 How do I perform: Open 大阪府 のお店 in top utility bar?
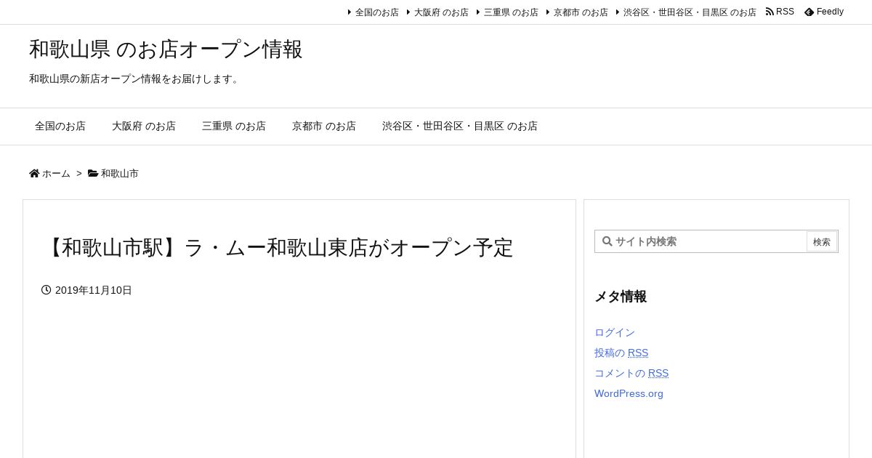(x=441, y=12)
